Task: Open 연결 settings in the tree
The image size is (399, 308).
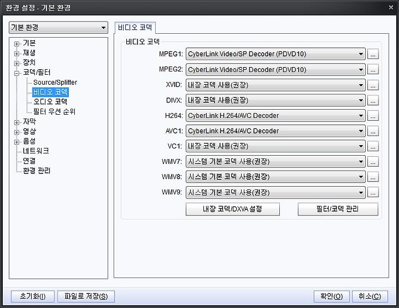Action: click(x=29, y=161)
